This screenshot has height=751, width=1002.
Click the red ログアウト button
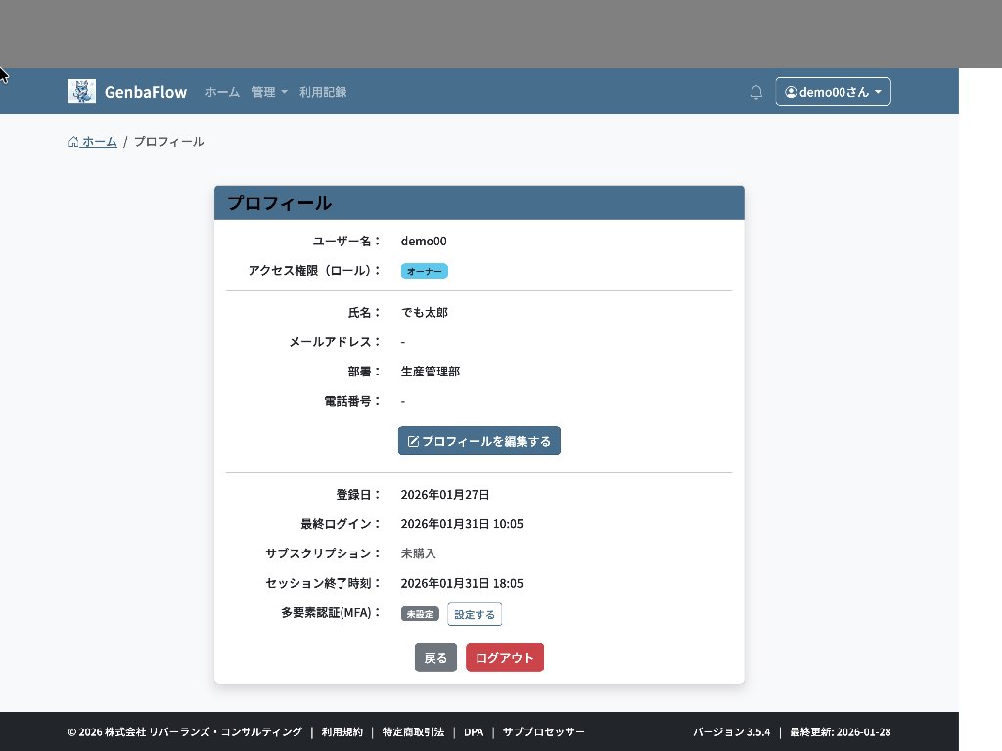504,658
